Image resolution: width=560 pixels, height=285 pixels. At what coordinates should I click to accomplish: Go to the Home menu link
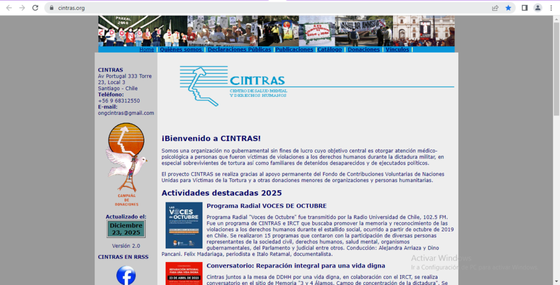coord(147,50)
